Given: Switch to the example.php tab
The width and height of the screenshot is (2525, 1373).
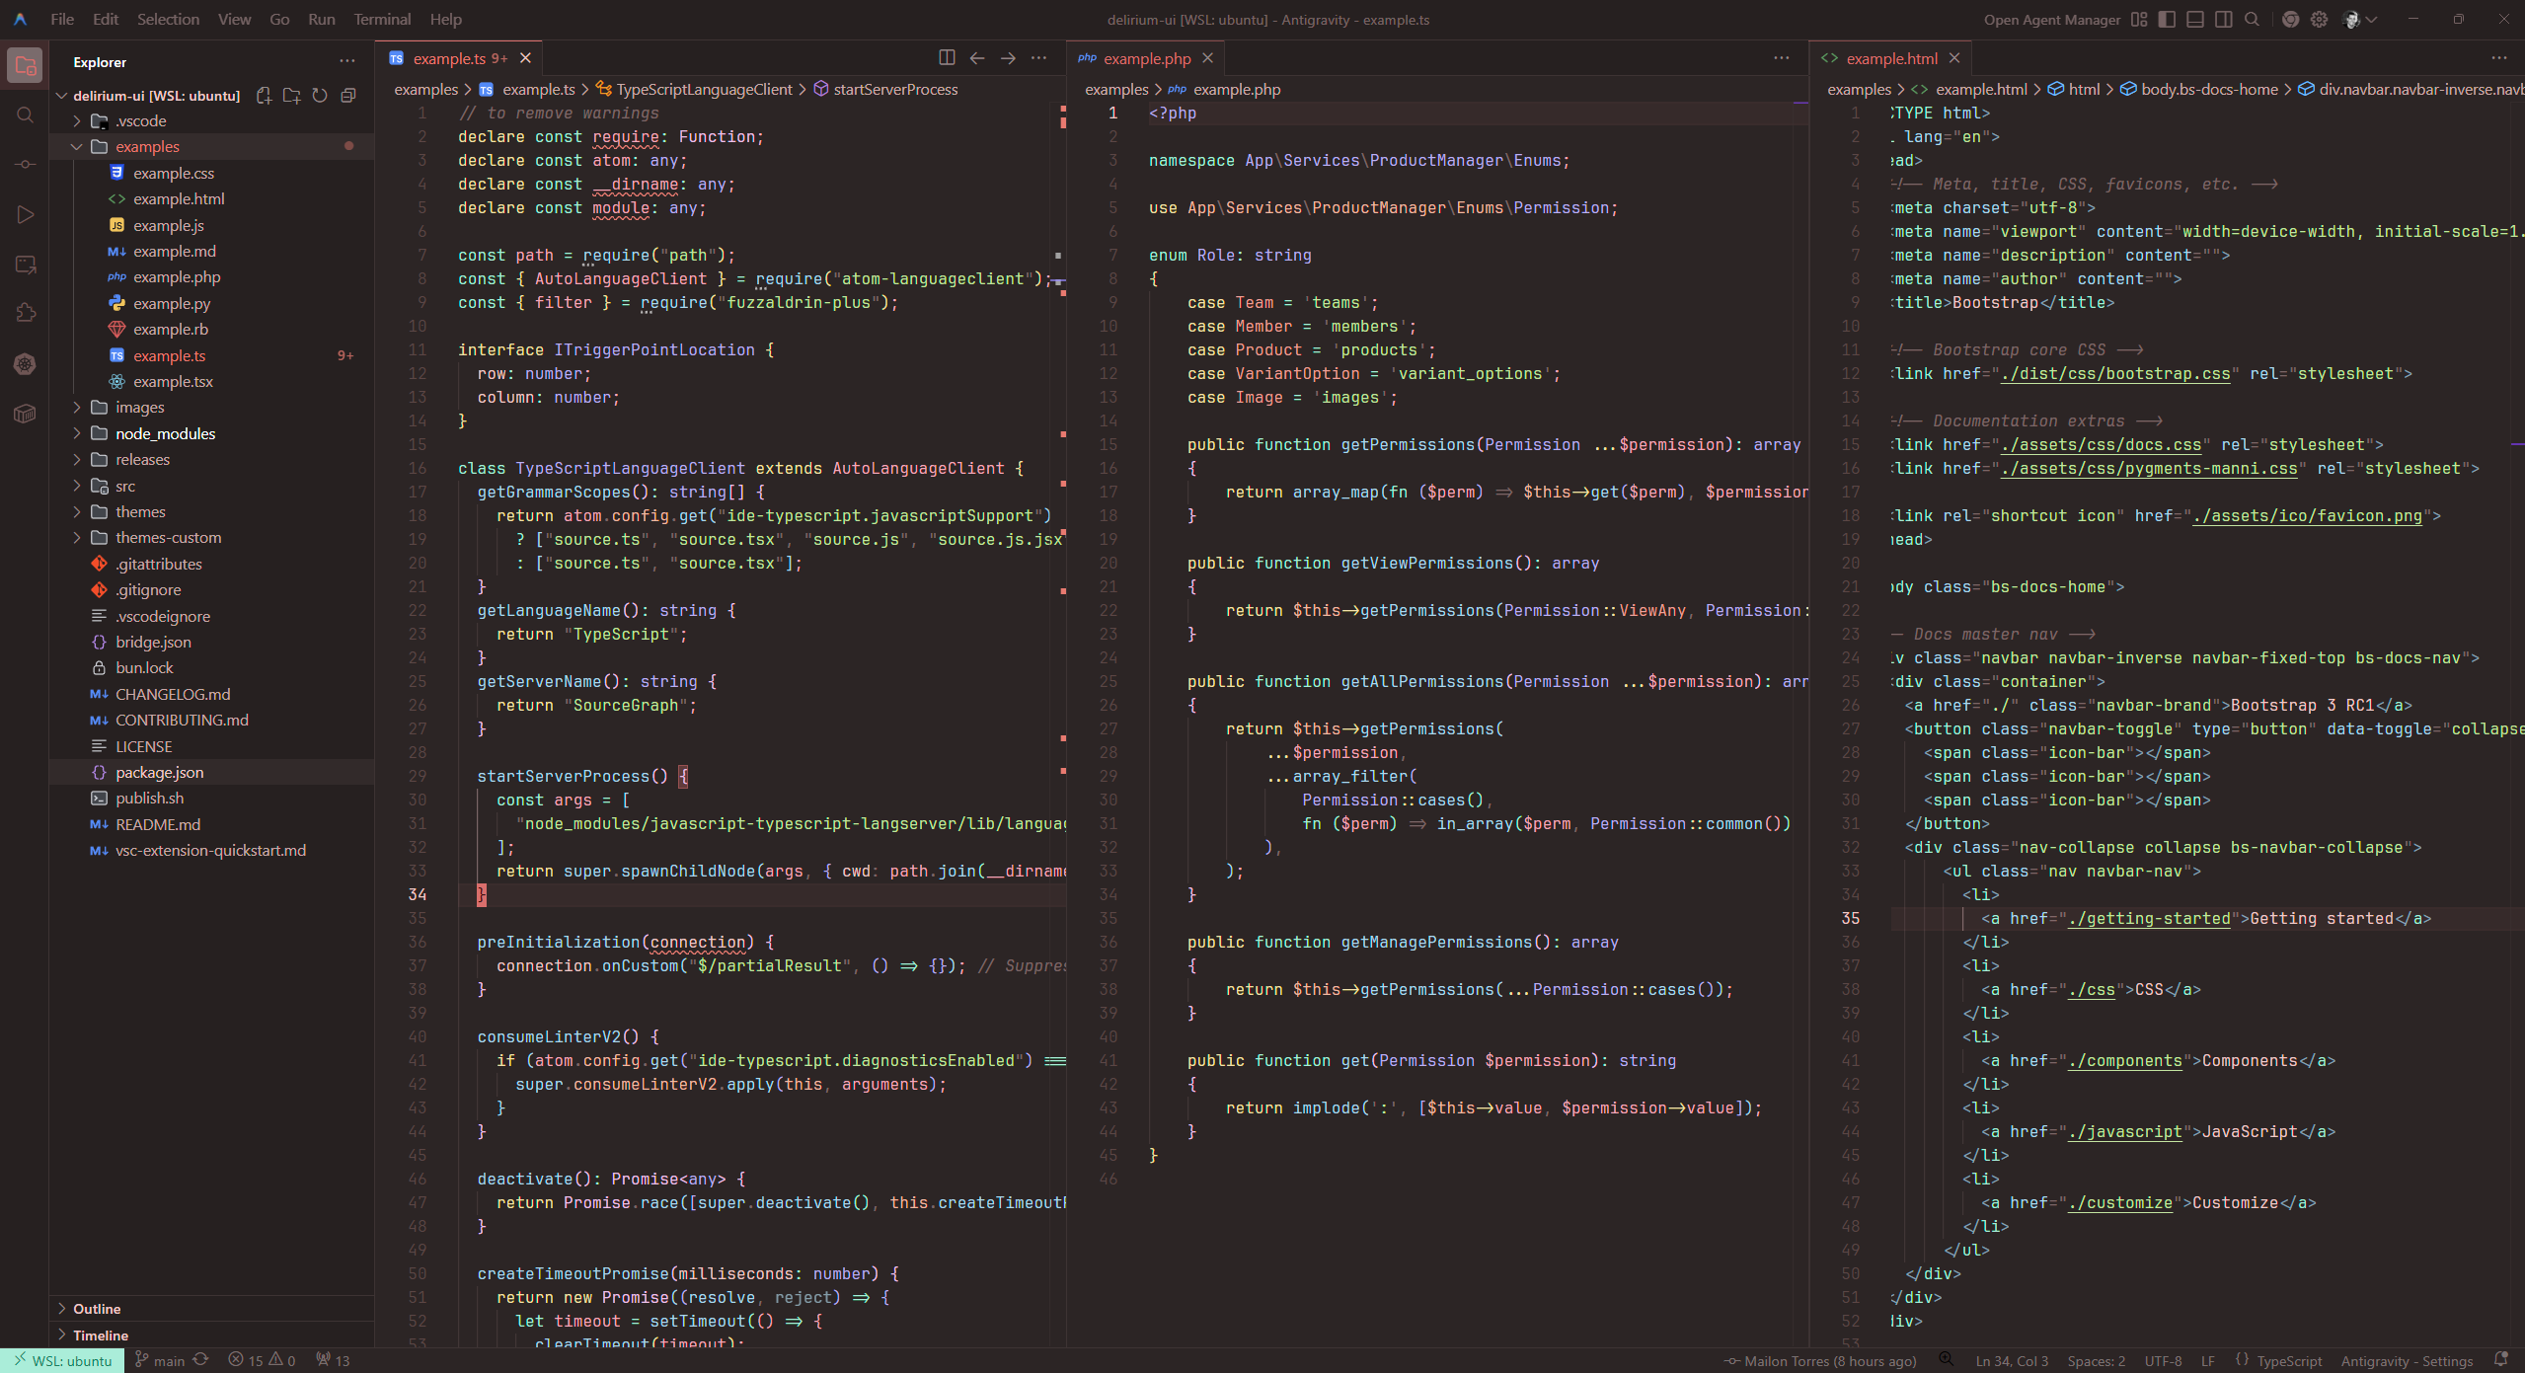Looking at the screenshot, I should (x=1146, y=59).
